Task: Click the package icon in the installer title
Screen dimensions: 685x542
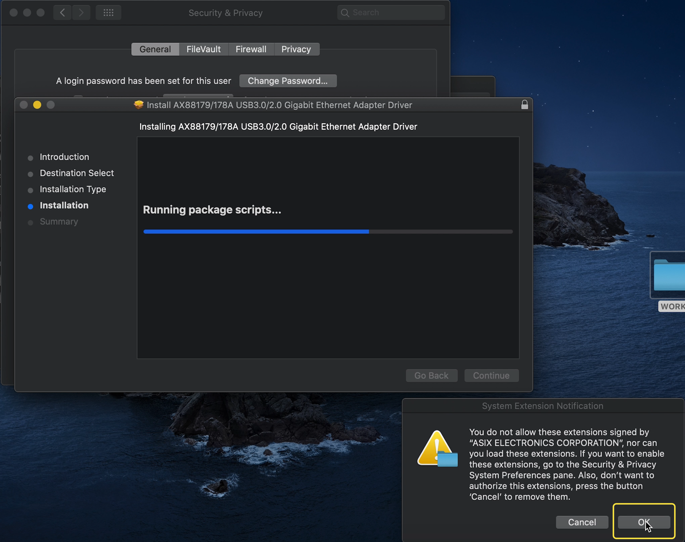Action: coord(138,105)
